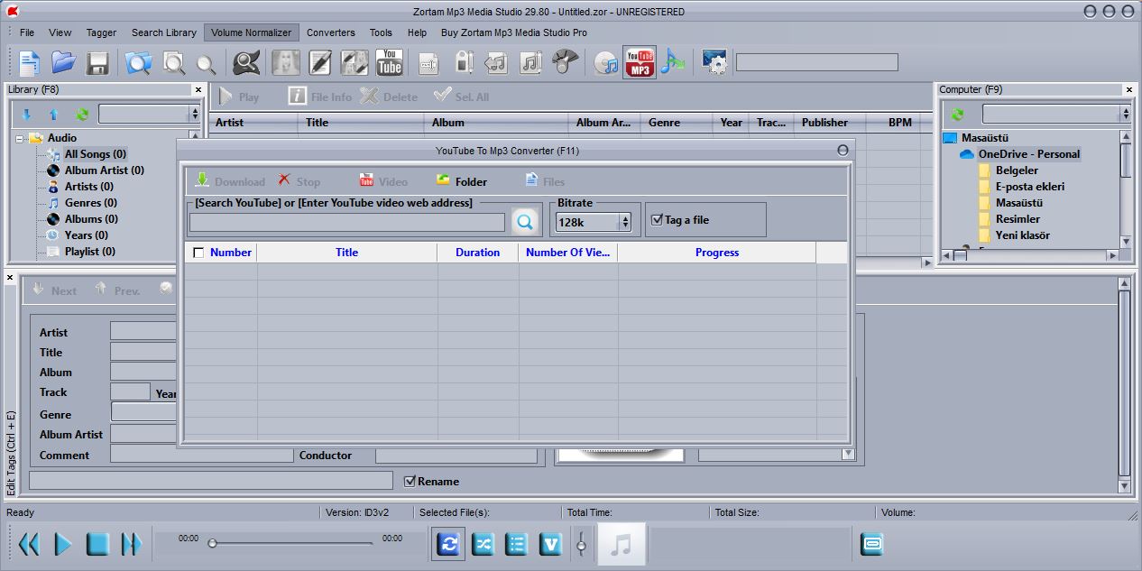
Task: Click the playlist list icon in player bar
Action: pyautogui.click(x=517, y=544)
